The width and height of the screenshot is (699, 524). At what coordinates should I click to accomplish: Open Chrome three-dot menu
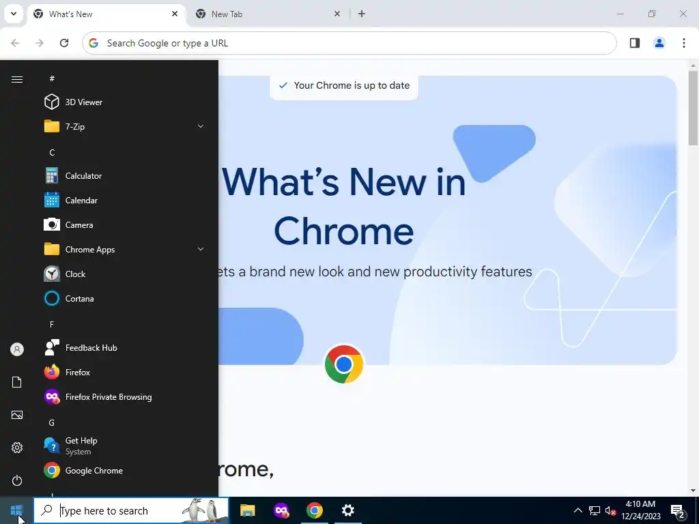tap(684, 43)
